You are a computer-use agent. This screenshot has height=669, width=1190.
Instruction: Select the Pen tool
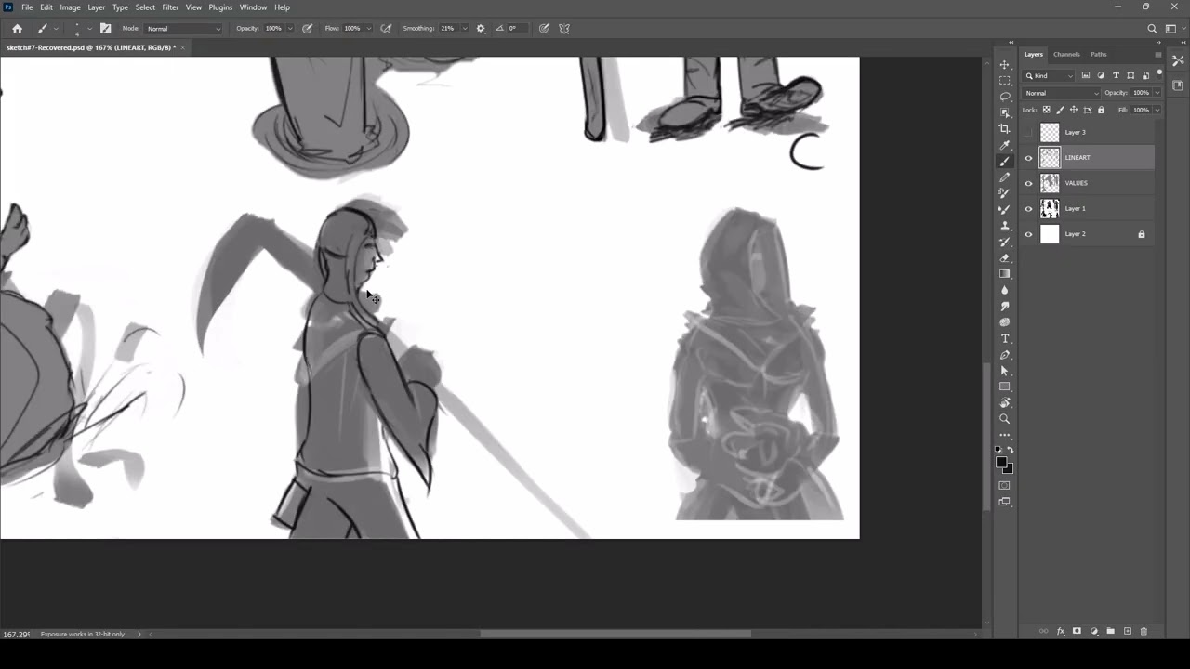[x=1004, y=355]
